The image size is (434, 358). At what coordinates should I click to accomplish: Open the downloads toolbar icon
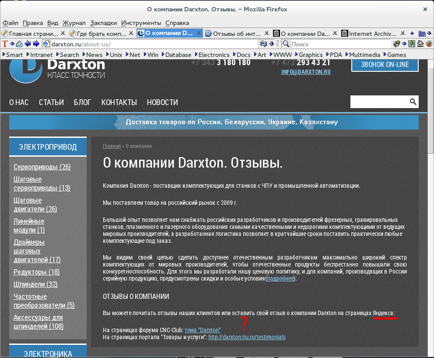coord(412,44)
